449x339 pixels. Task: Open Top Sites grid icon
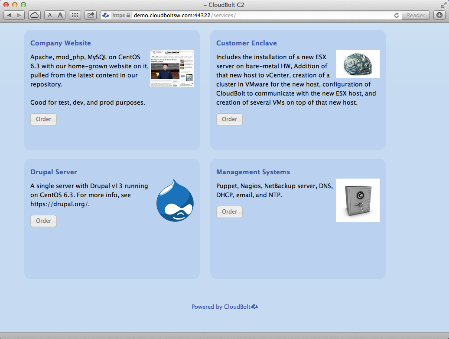[75, 15]
